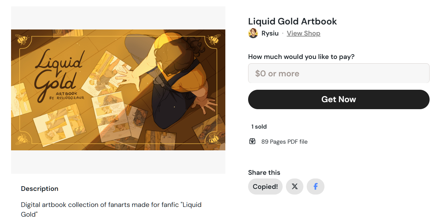
Task: Click the '89 Pages PDF file' text
Action: [284, 142]
